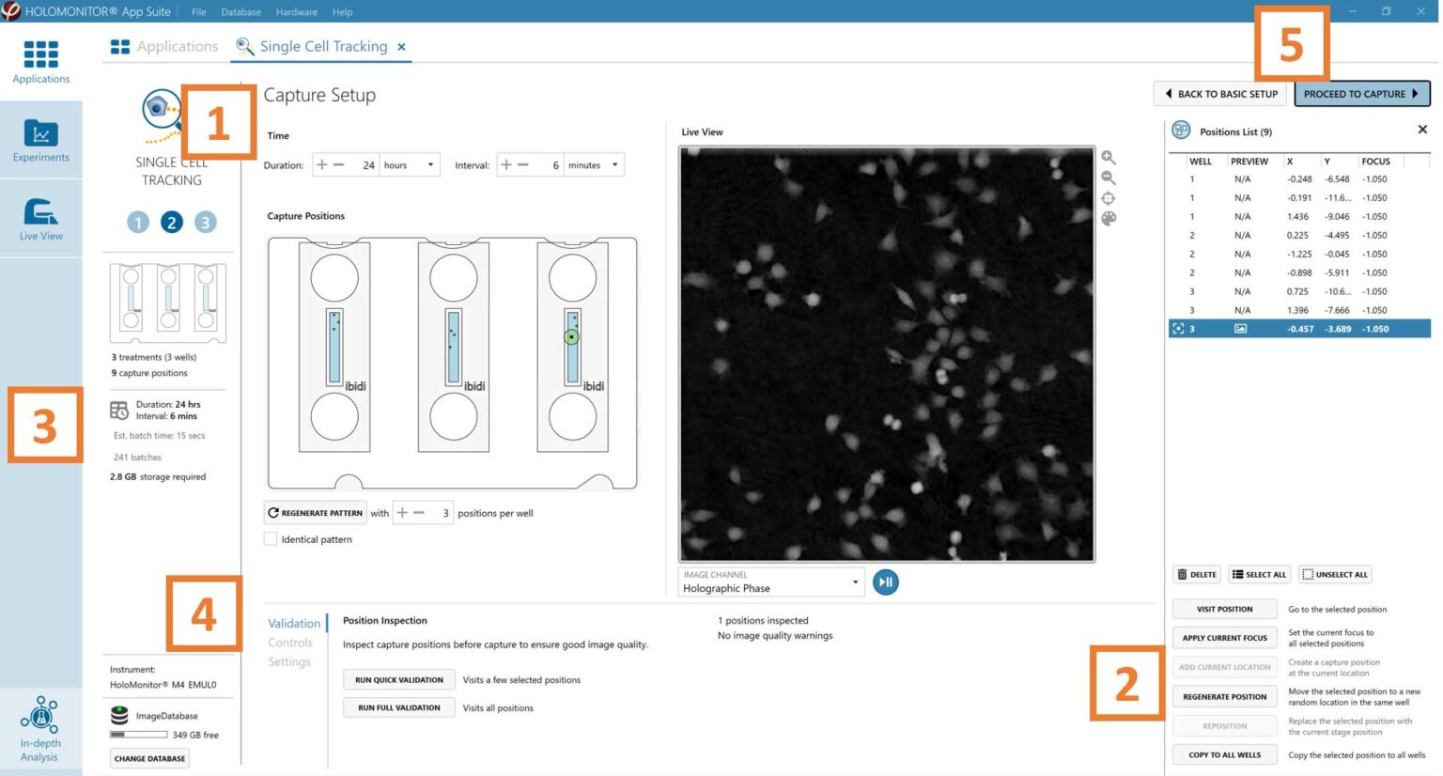Enable the Identical pattern checkbox
1443x776 pixels.
point(271,539)
